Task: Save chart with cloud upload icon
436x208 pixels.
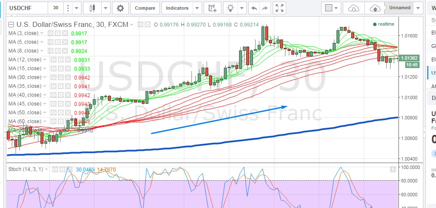Action: [374, 8]
